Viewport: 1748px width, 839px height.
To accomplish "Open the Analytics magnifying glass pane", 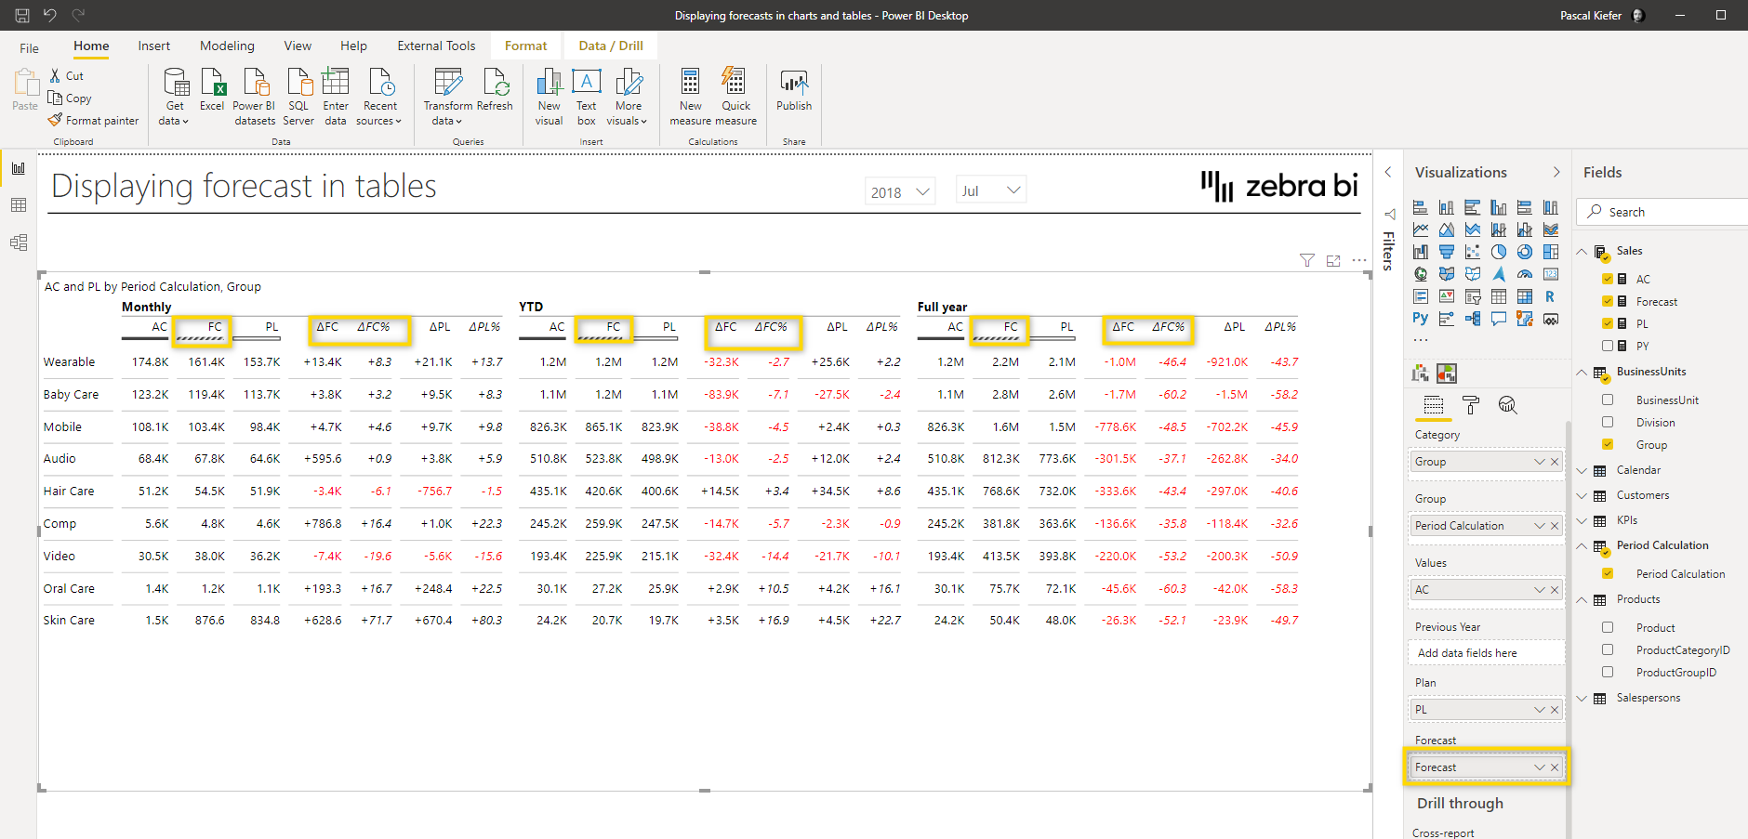I will (x=1508, y=406).
